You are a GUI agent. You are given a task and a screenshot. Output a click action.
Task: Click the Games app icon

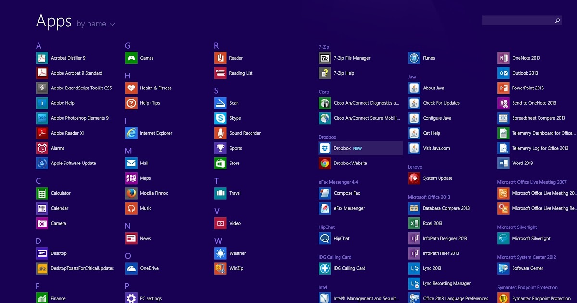(131, 58)
